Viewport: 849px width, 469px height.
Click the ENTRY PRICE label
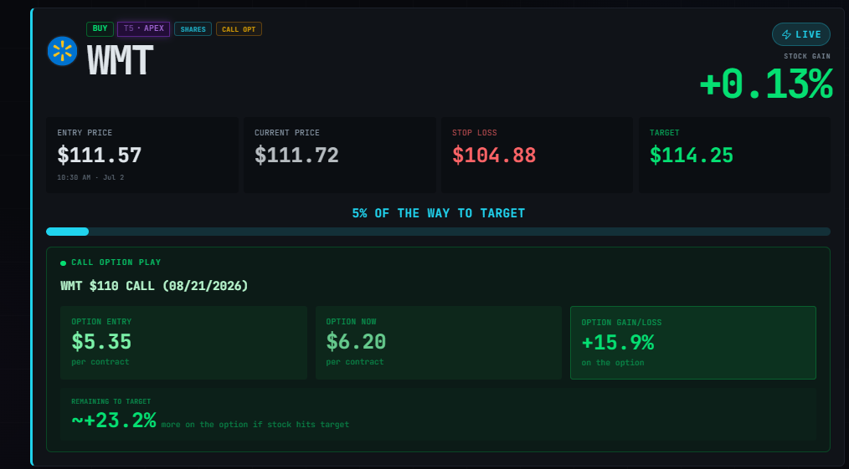coord(85,133)
